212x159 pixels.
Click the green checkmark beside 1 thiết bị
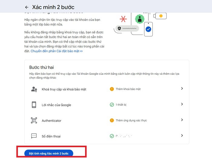point(112,105)
